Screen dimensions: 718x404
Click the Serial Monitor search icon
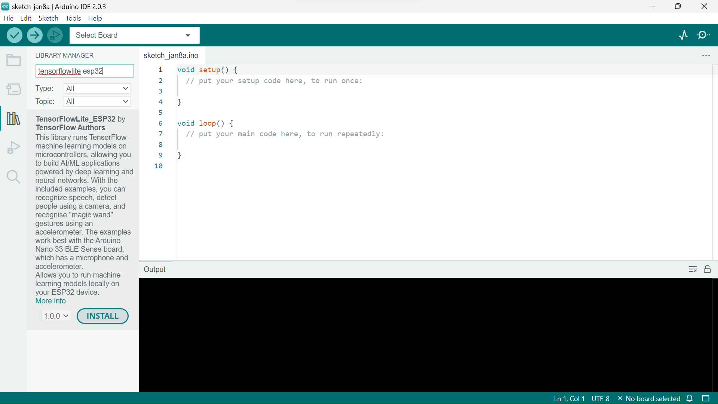703,35
